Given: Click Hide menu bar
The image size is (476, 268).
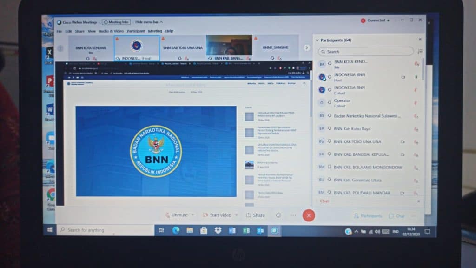Looking at the screenshot, I should point(149,22).
